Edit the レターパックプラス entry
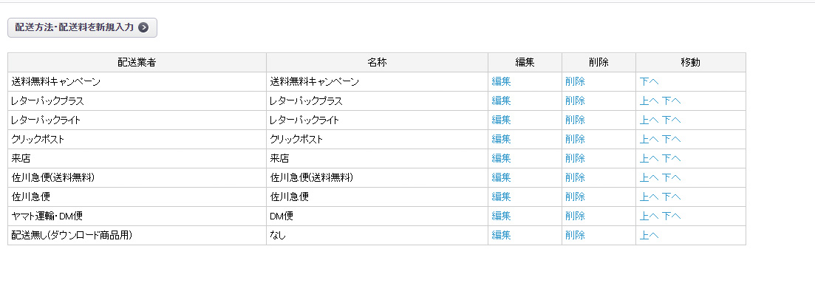815x283 pixels. [x=501, y=101]
